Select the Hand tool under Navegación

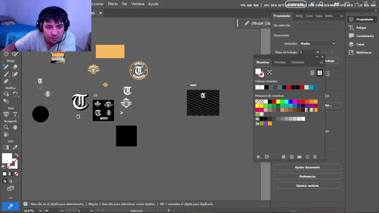15,127
